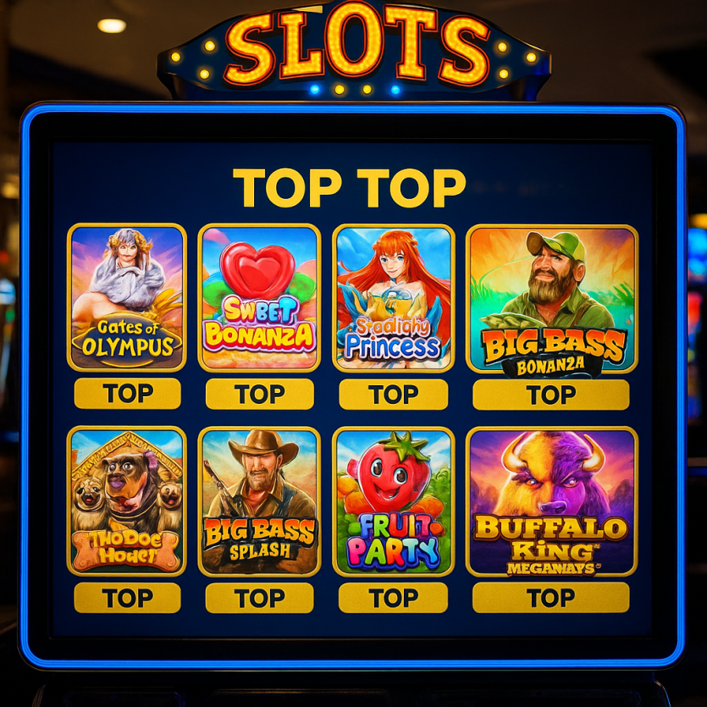Launch the Sweet Bonanza game icon
Screen dimensions: 707x707
click(259, 297)
